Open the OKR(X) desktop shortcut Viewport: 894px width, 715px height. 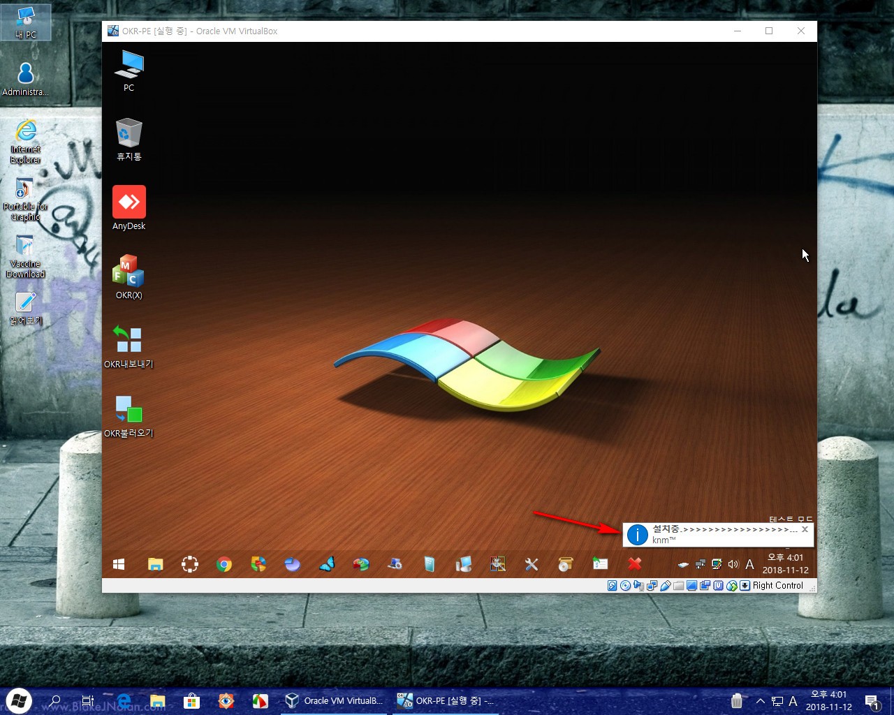pyautogui.click(x=129, y=277)
